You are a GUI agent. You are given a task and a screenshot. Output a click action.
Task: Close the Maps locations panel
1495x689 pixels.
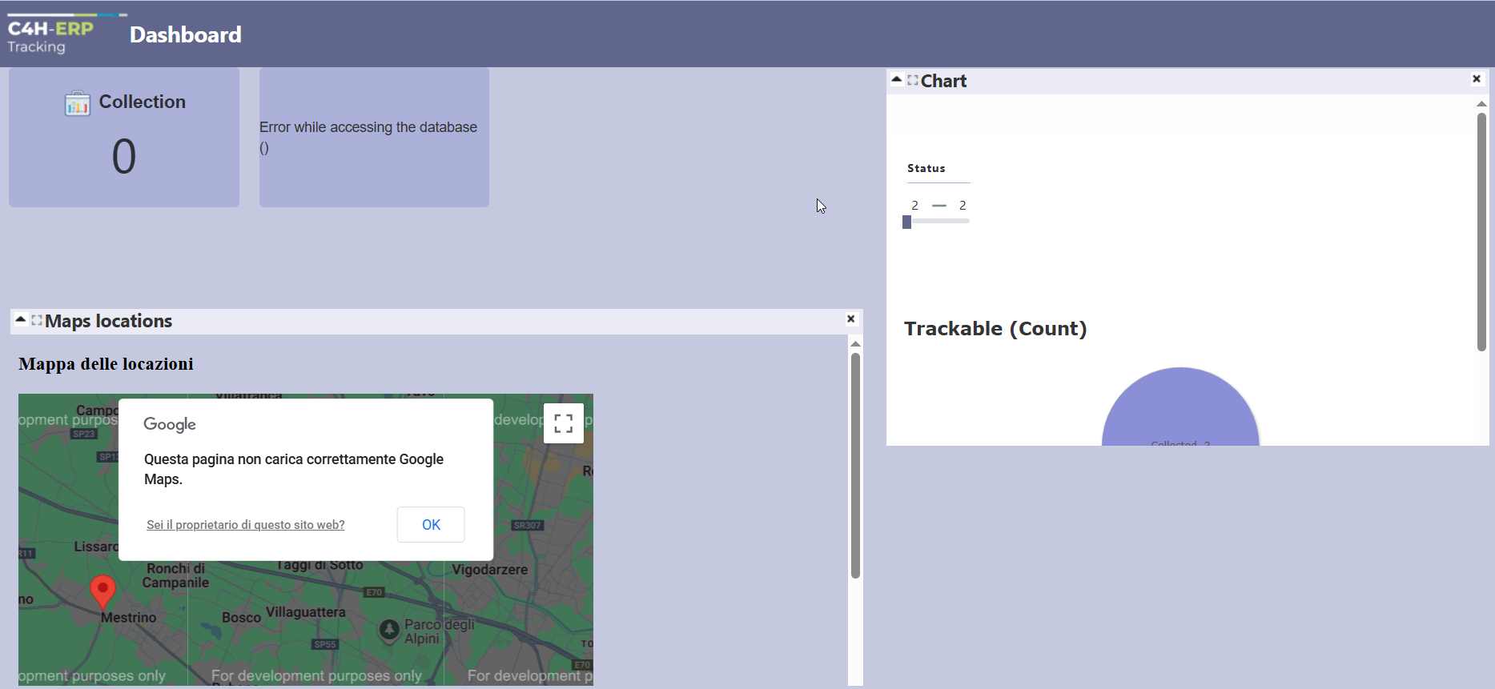point(851,319)
